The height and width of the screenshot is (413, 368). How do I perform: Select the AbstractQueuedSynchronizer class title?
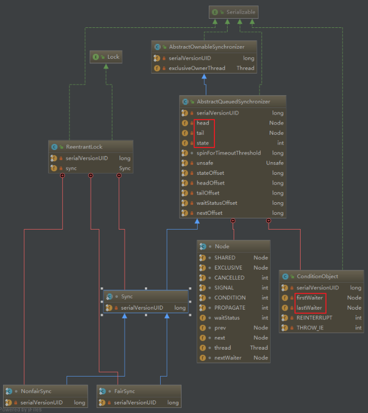click(233, 102)
